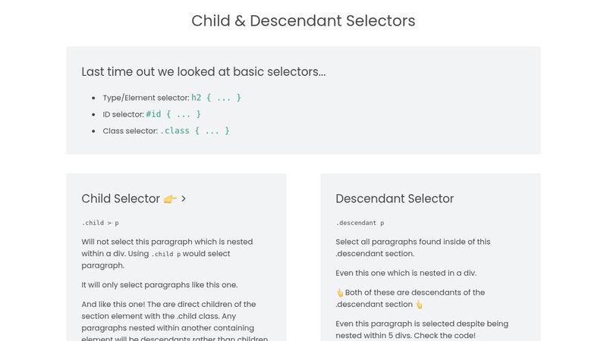The height and width of the screenshot is (341, 607).
Task: Click the '.descendant p' code line
Action: tap(360, 223)
